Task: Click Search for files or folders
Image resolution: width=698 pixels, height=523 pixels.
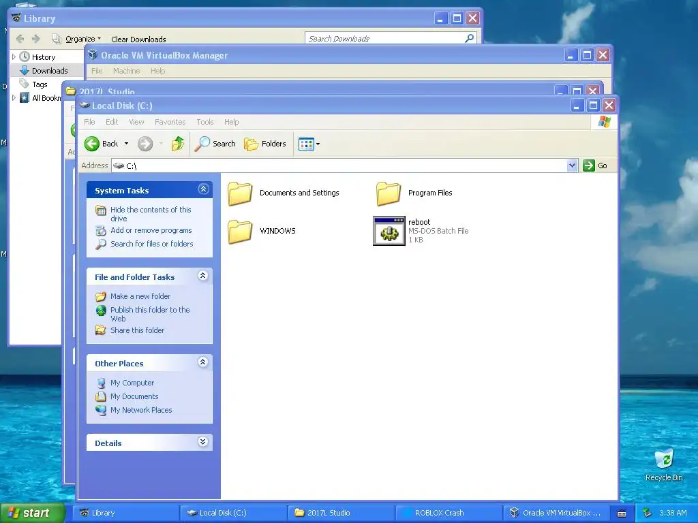Action: pyautogui.click(x=152, y=244)
